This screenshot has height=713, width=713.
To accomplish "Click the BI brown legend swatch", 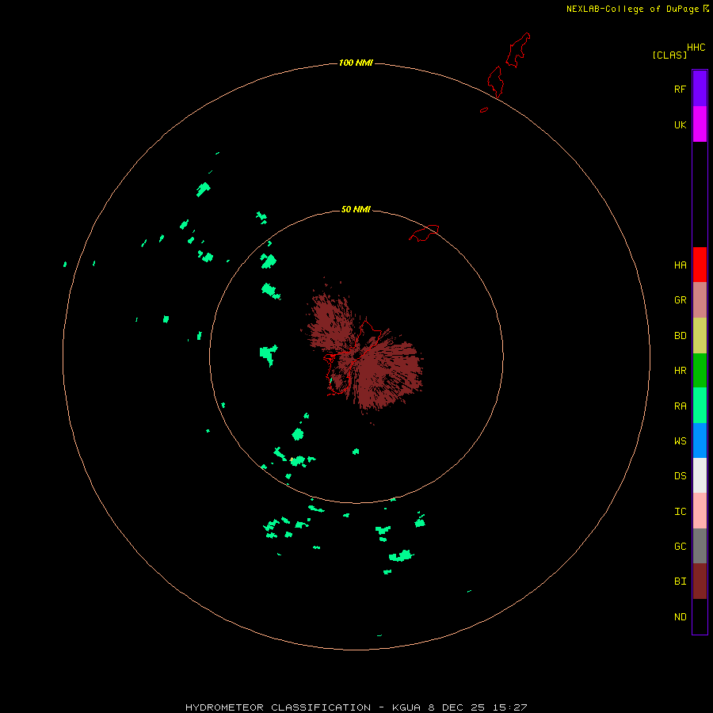I will (700, 581).
